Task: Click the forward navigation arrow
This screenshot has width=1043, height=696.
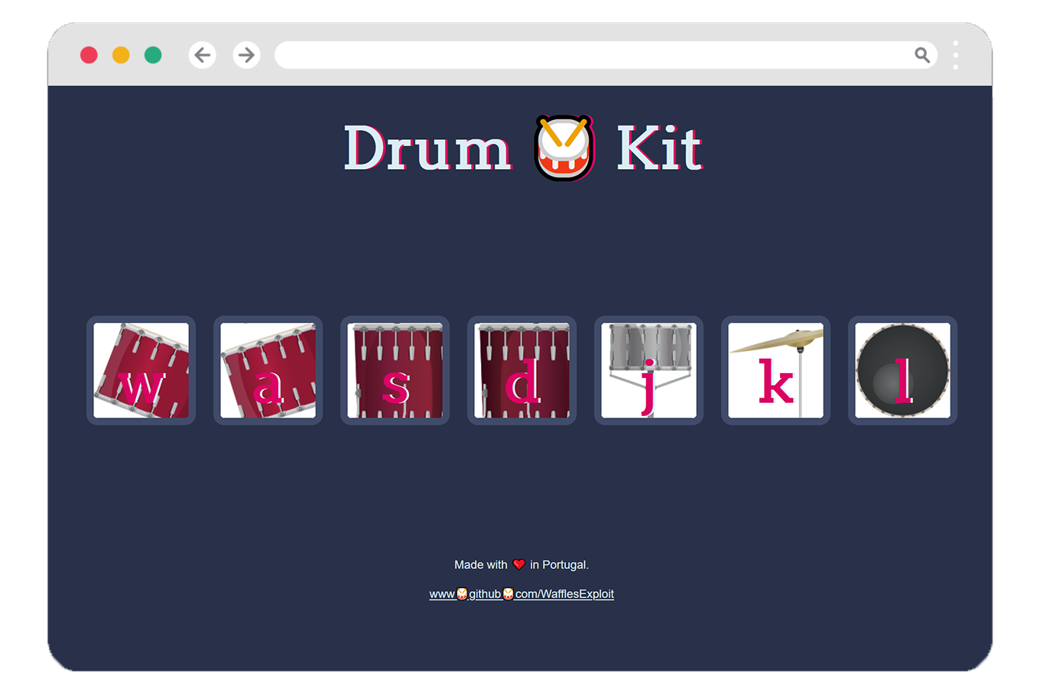Action: [246, 55]
